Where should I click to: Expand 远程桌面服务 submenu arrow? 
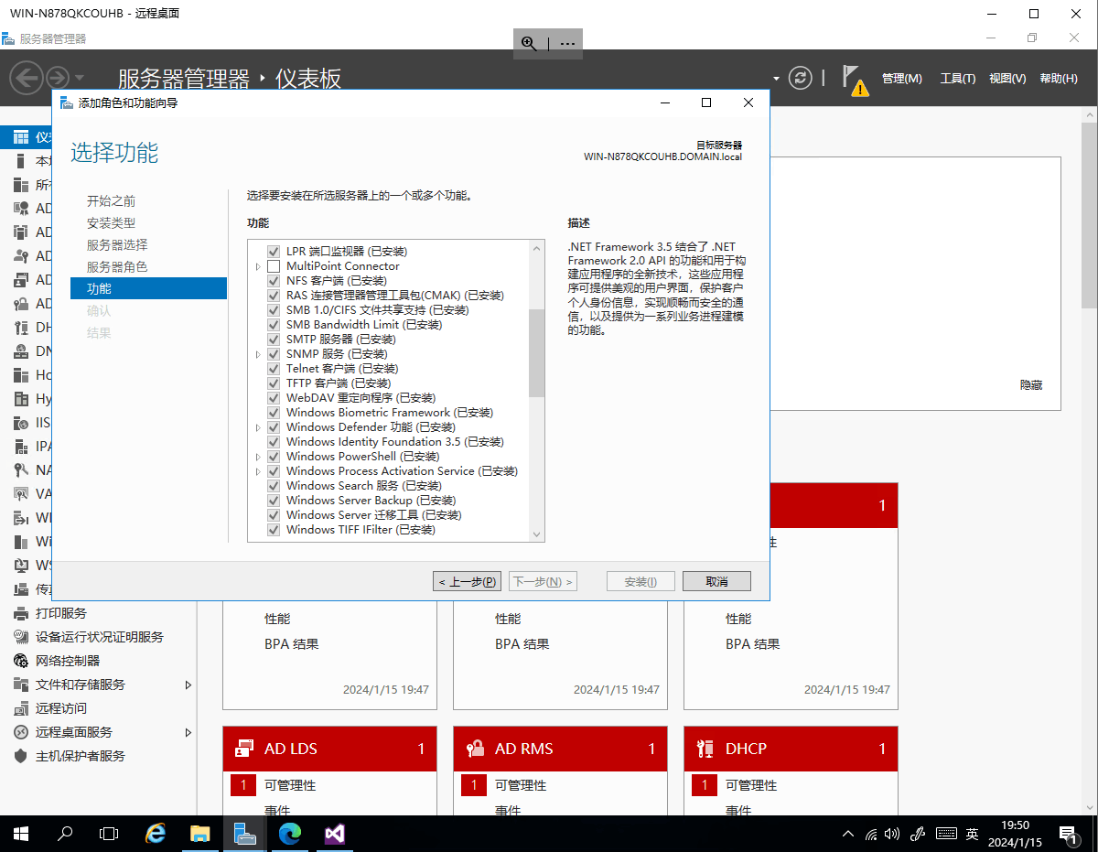188,732
